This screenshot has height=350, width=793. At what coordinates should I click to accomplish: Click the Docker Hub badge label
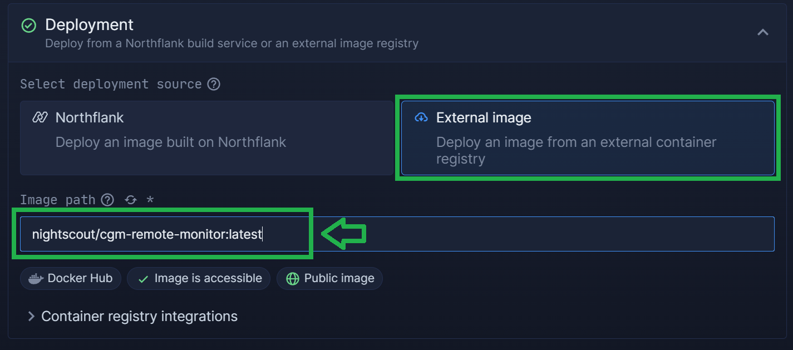(x=80, y=278)
